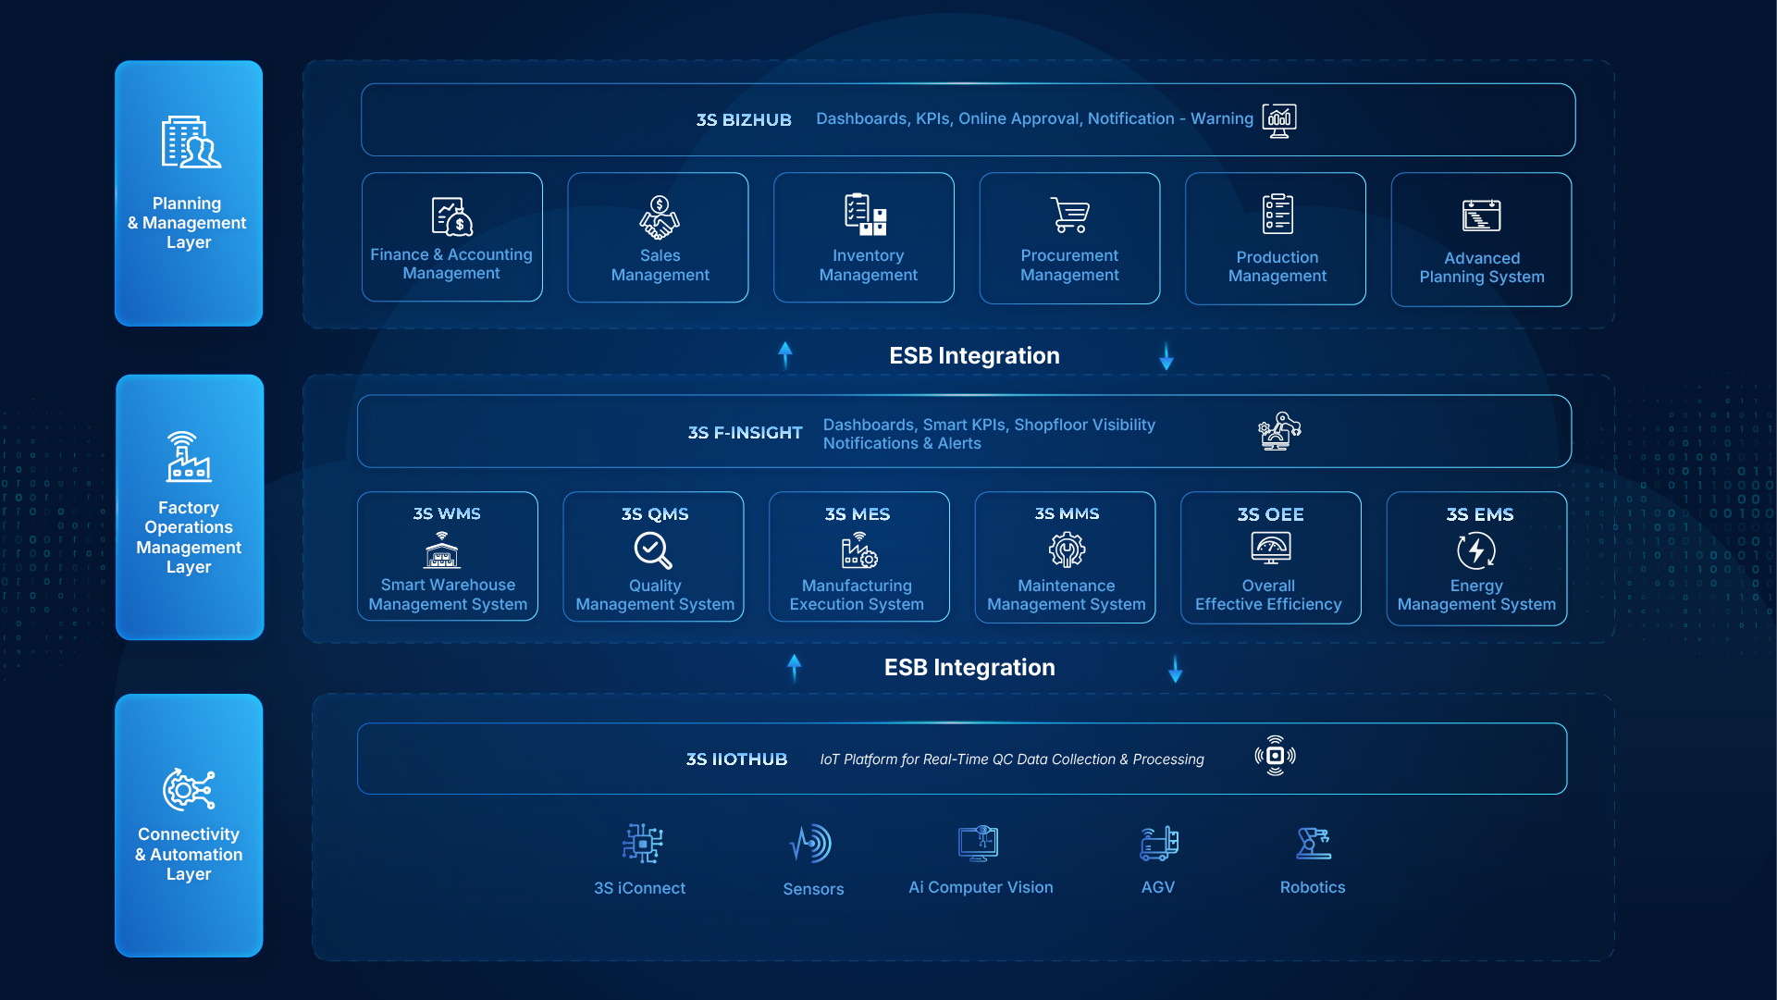Click the Procurement shopping cart icon
Screen dimensions: 1777x1000
coord(1070,215)
